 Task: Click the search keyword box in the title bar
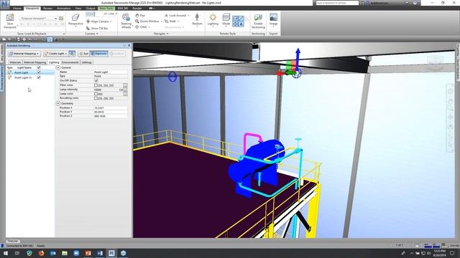[x=337, y=3]
